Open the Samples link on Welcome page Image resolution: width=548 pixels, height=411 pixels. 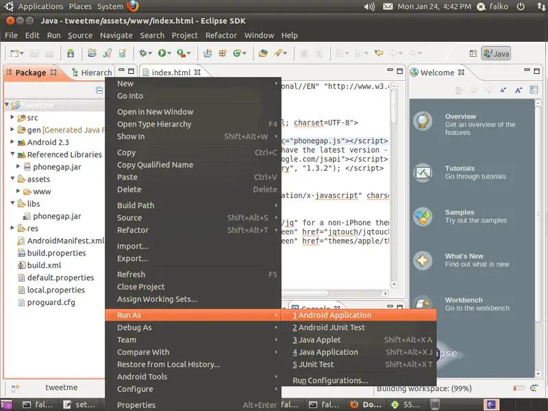(x=460, y=212)
